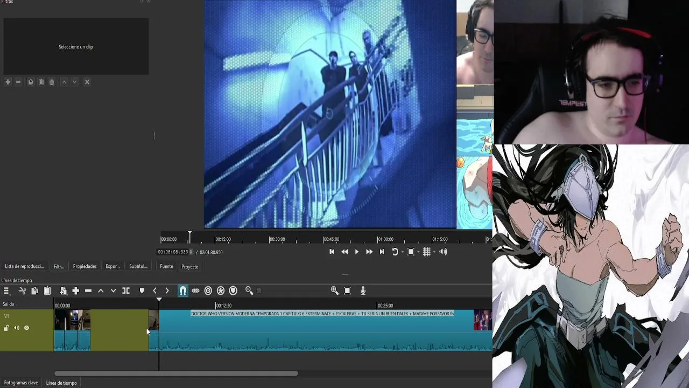The image size is (689, 388).
Task: Toggle timeline snapping magnet
Action: 183,291
